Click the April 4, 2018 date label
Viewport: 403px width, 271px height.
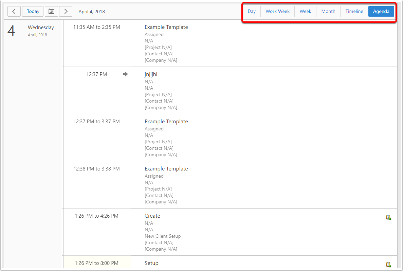tap(92, 12)
